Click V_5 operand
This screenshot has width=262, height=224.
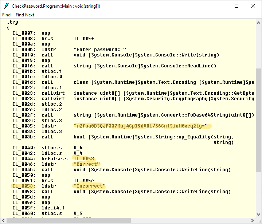(x=78, y=213)
